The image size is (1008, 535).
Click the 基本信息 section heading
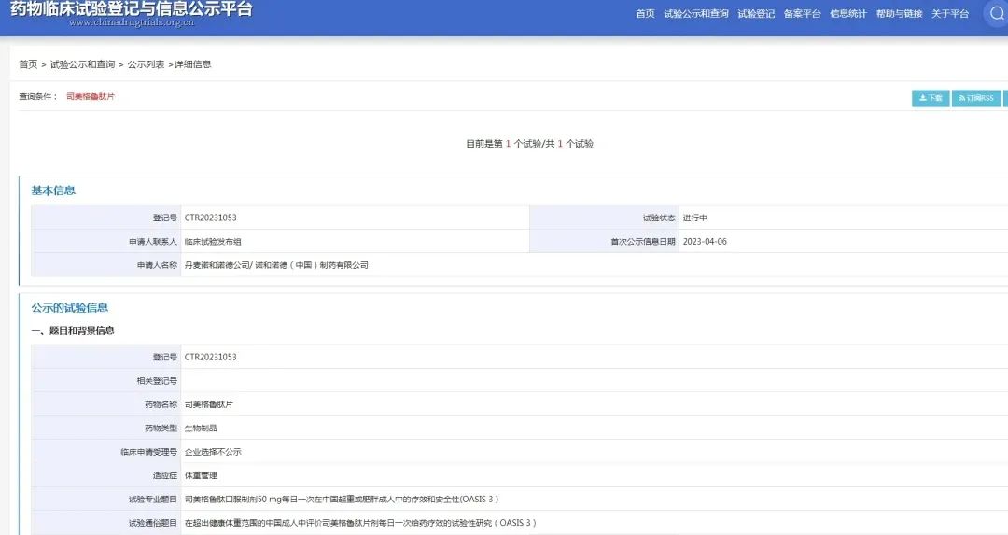click(x=53, y=190)
